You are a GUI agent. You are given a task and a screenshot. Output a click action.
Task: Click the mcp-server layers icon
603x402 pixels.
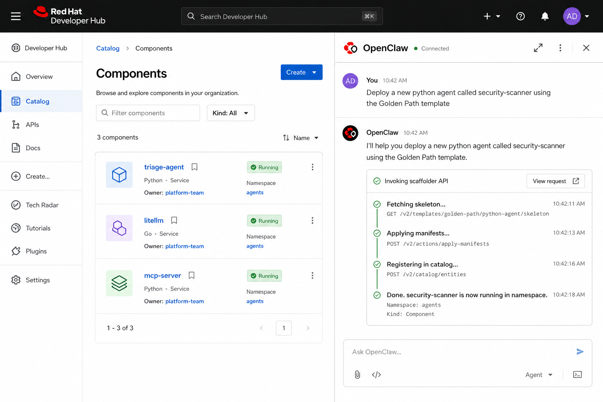coord(119,283)
